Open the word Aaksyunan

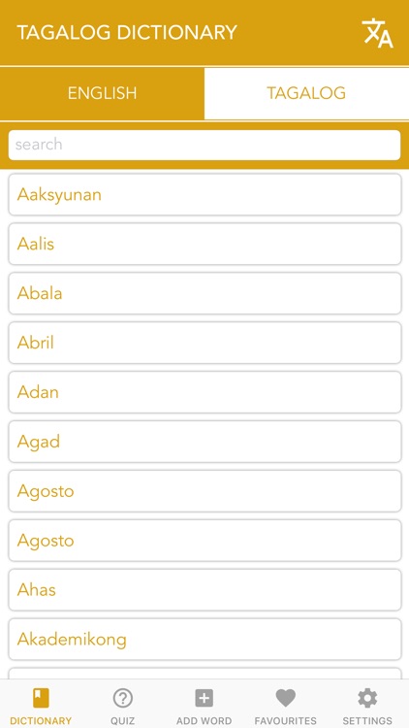click(204, 194)
